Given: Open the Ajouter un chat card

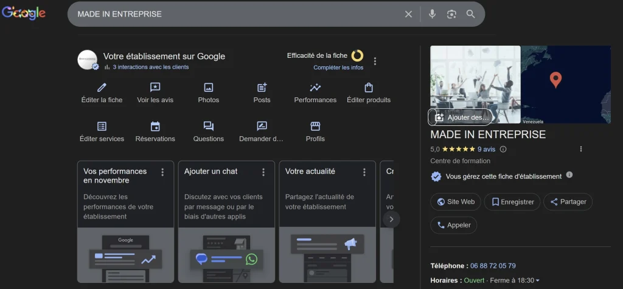Looking at the screenshot, I should pos(226,222).
